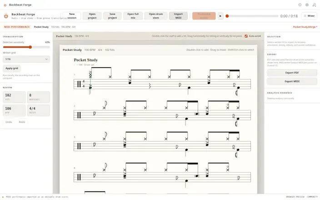Click the Export MIDI button

pos(292,81)
